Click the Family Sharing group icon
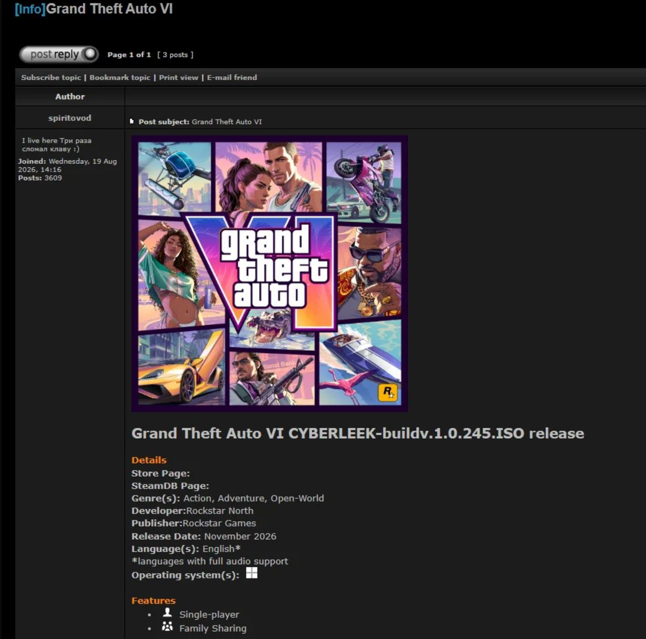Screen dimensions: 646x639 pyautogui.click(x=167, y=626)
